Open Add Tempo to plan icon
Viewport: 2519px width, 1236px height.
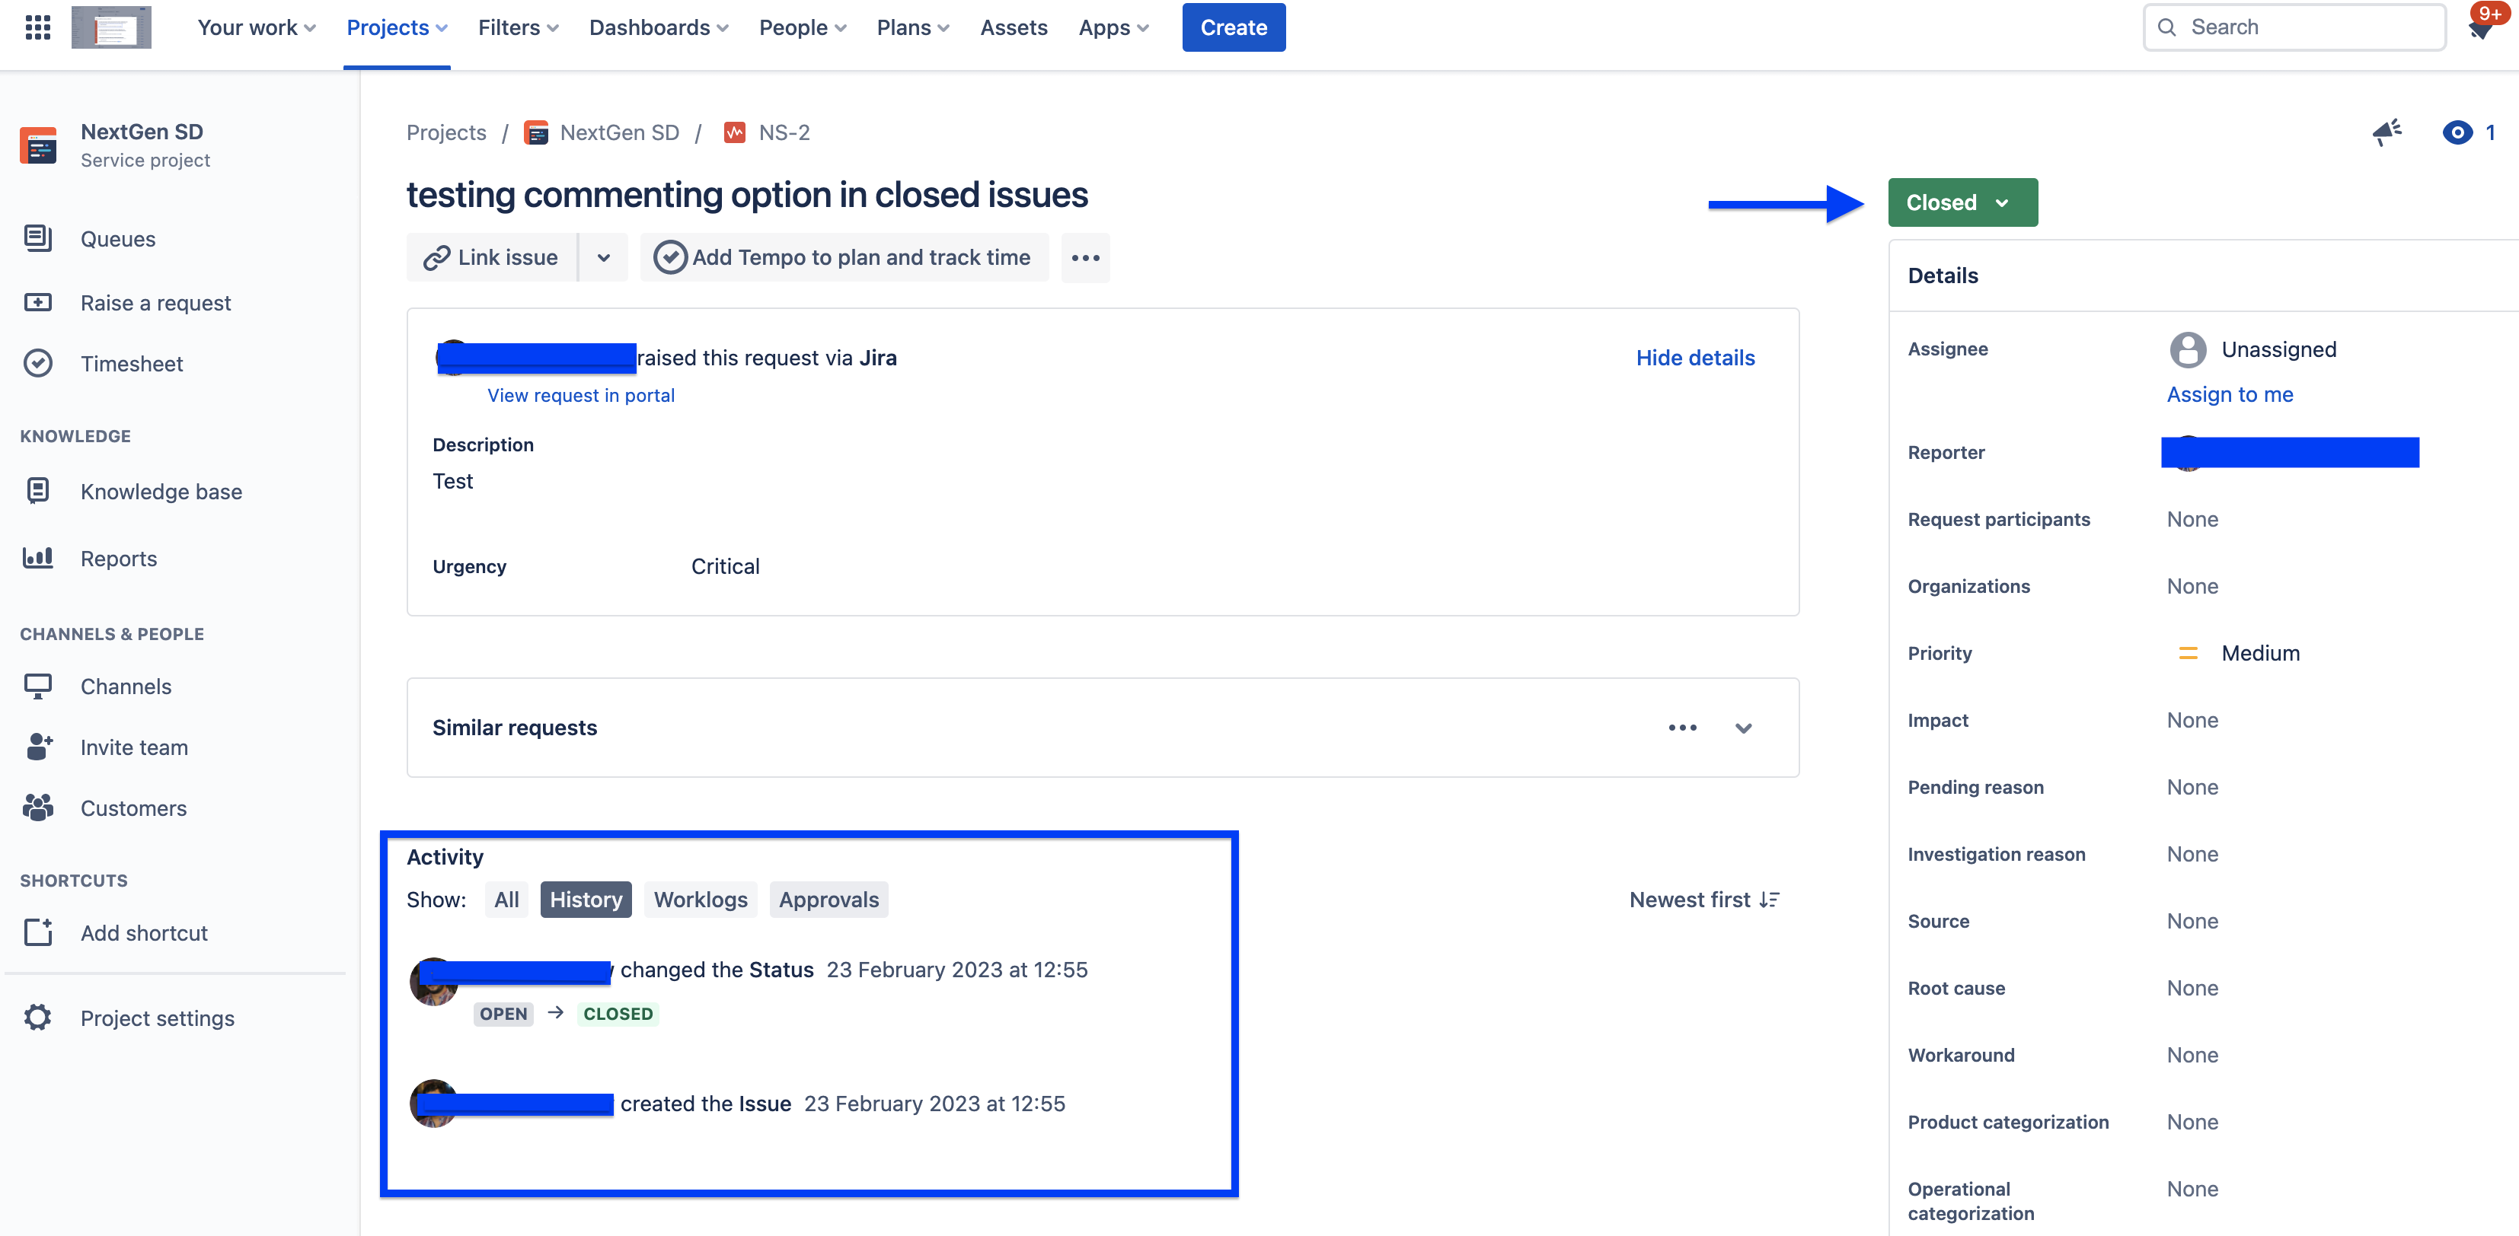(x=669, y=255)
